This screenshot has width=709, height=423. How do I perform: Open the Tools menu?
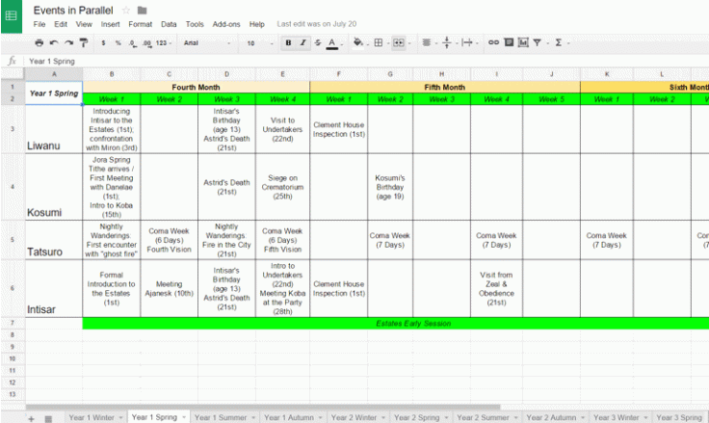click(x=195, y=24)
